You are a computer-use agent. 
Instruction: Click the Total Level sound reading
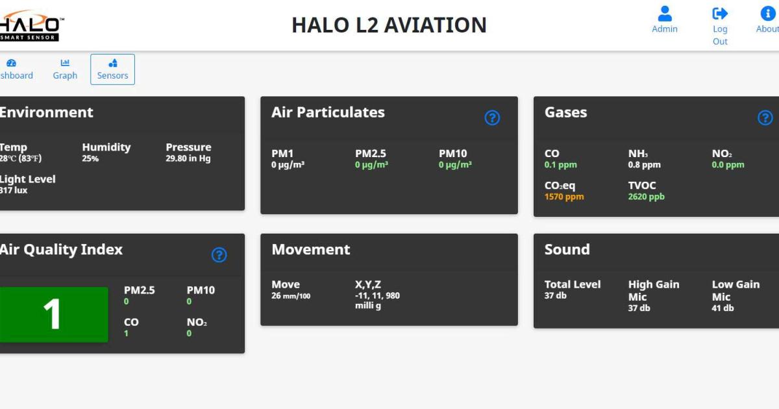coord(572,290)
